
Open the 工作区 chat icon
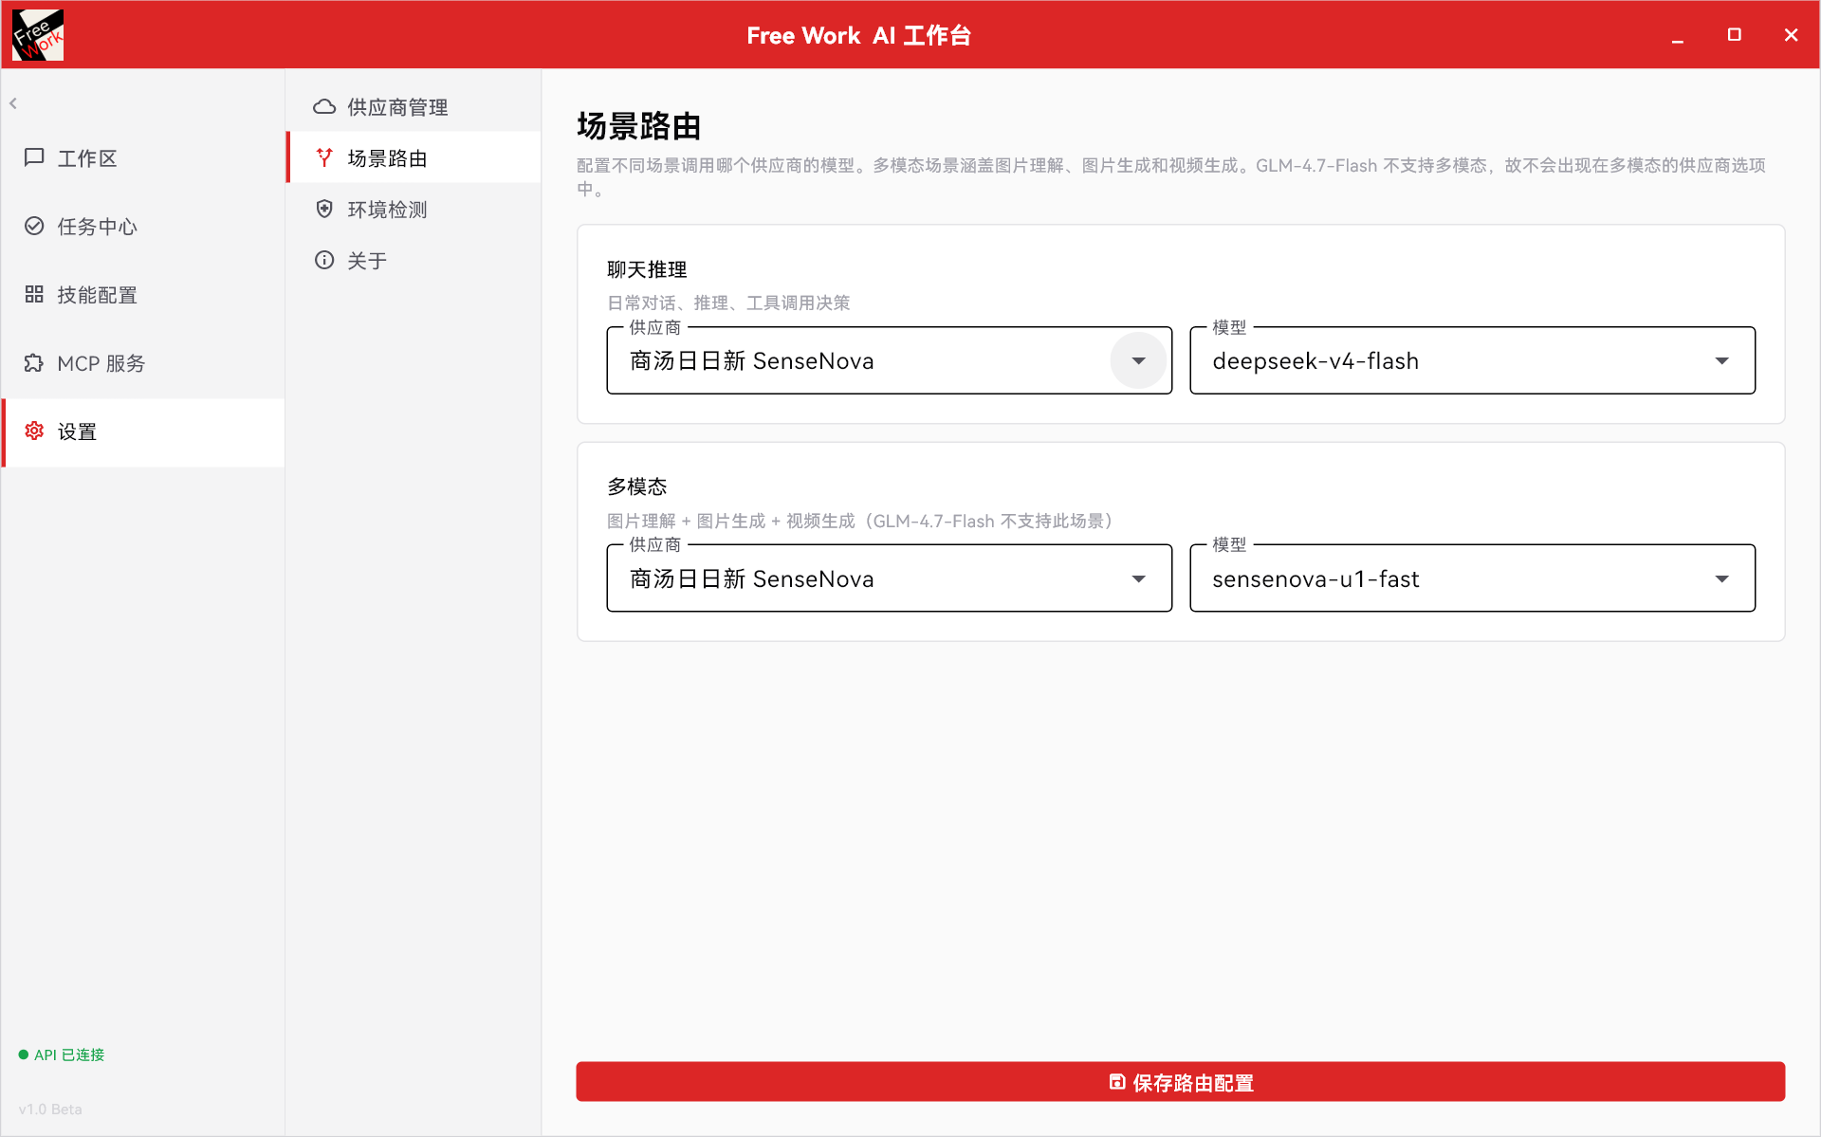[x=34, y=157]
